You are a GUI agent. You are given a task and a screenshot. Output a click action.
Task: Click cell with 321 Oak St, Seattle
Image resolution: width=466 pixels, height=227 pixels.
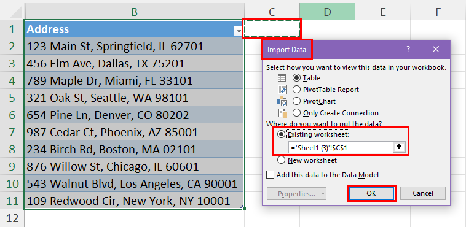[x=135, y=98]
